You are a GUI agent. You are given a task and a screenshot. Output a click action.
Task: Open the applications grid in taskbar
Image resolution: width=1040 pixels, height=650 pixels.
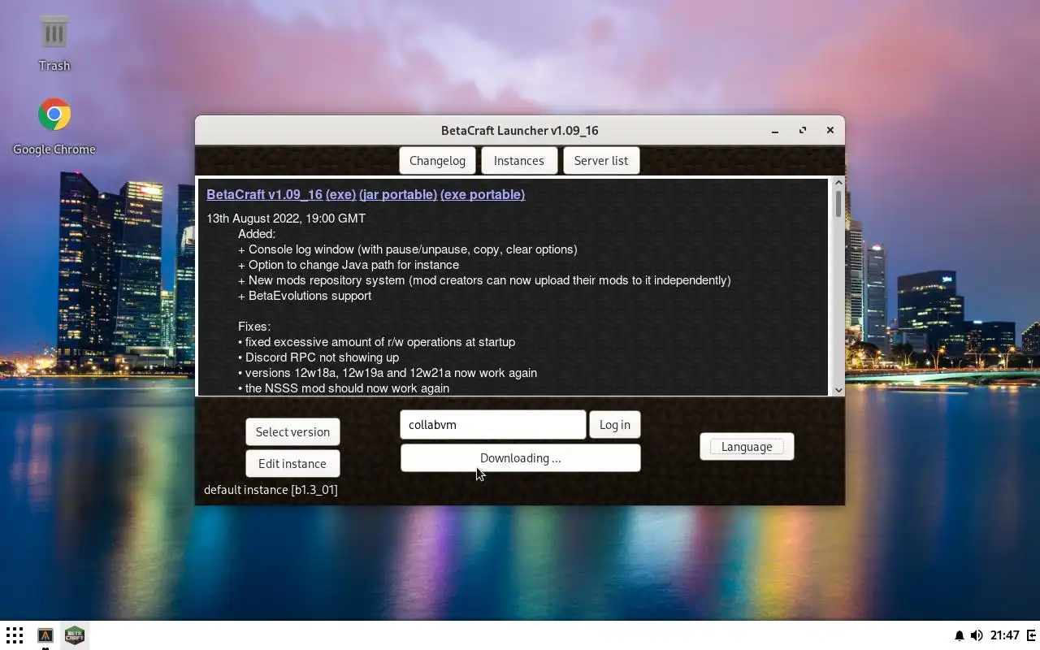pos(15,635)
